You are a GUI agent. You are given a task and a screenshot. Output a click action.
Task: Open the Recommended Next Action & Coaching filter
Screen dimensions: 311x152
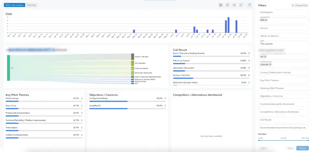pyautogui.click(x=283, y=128)
